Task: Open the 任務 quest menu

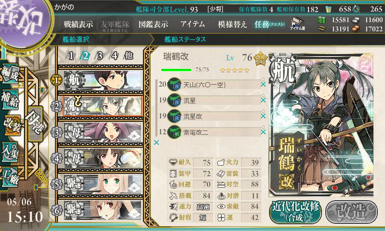Action: click(269, 24)
